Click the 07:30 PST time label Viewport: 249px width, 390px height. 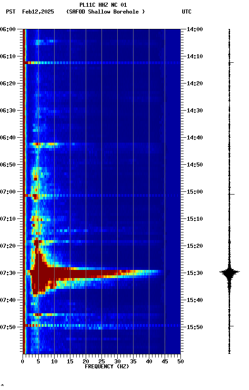tap(8, 273)
